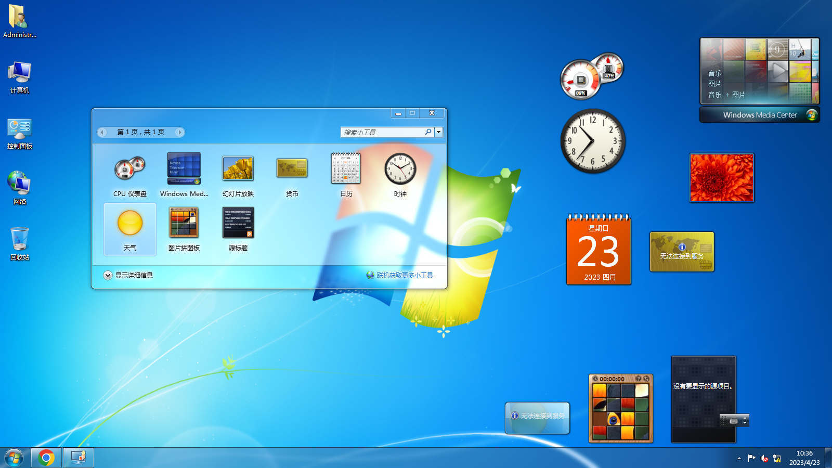Screen dimensions: 832x468
Task: Click the red flower slideshow picture
Action: [x=721, y=178]
